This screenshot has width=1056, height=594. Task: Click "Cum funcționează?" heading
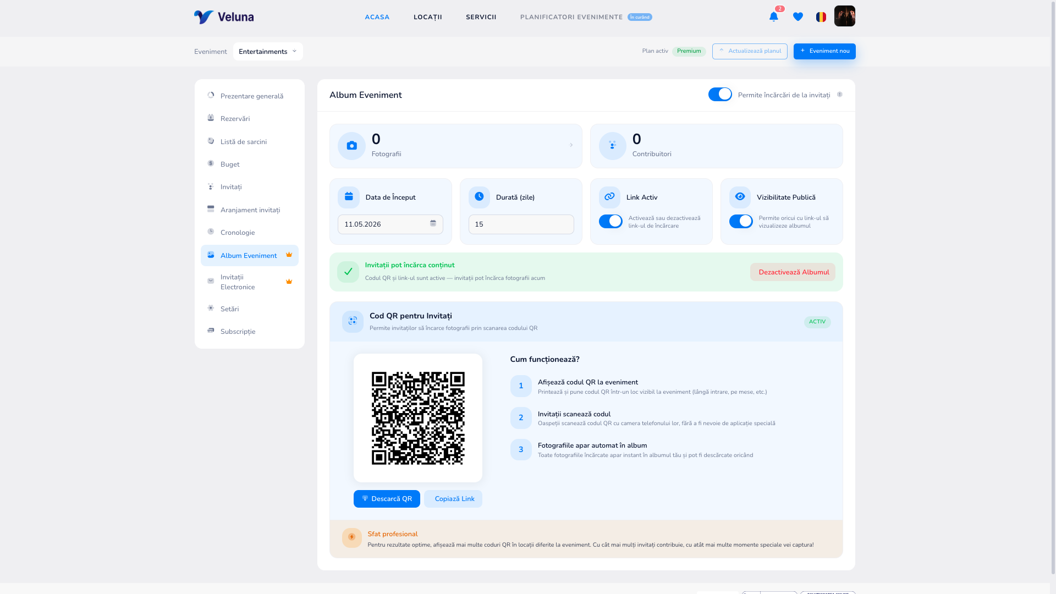click(x=544, y=359)
